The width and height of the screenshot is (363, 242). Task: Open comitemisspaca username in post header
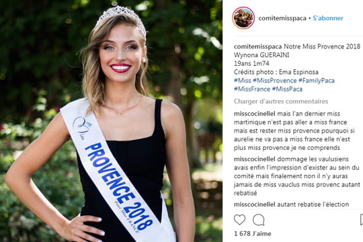[282, 18]
